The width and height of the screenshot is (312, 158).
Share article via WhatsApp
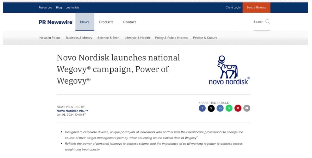coord(229,108)
